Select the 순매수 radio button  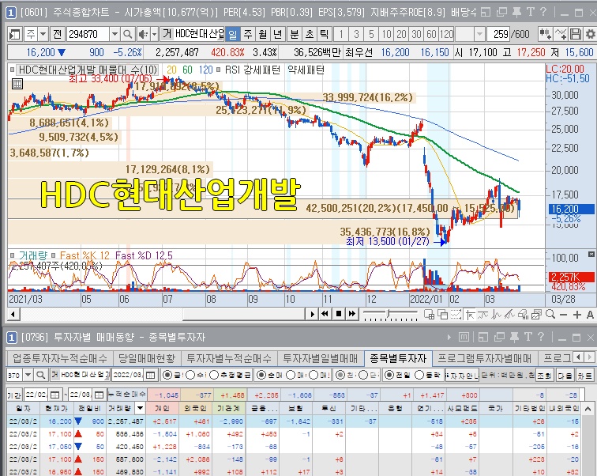coord(261,375)
